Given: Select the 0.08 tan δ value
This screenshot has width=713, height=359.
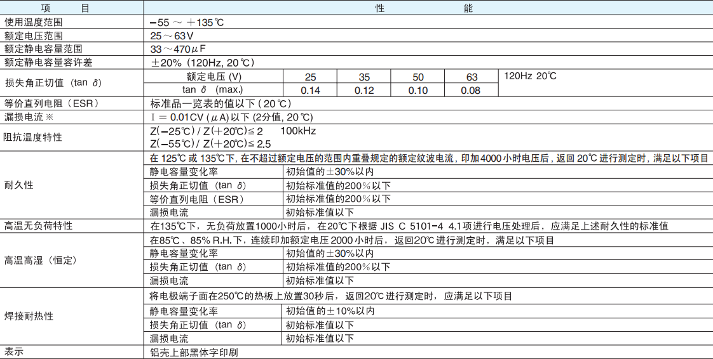Looking at the screenshot, I should 471,90.
